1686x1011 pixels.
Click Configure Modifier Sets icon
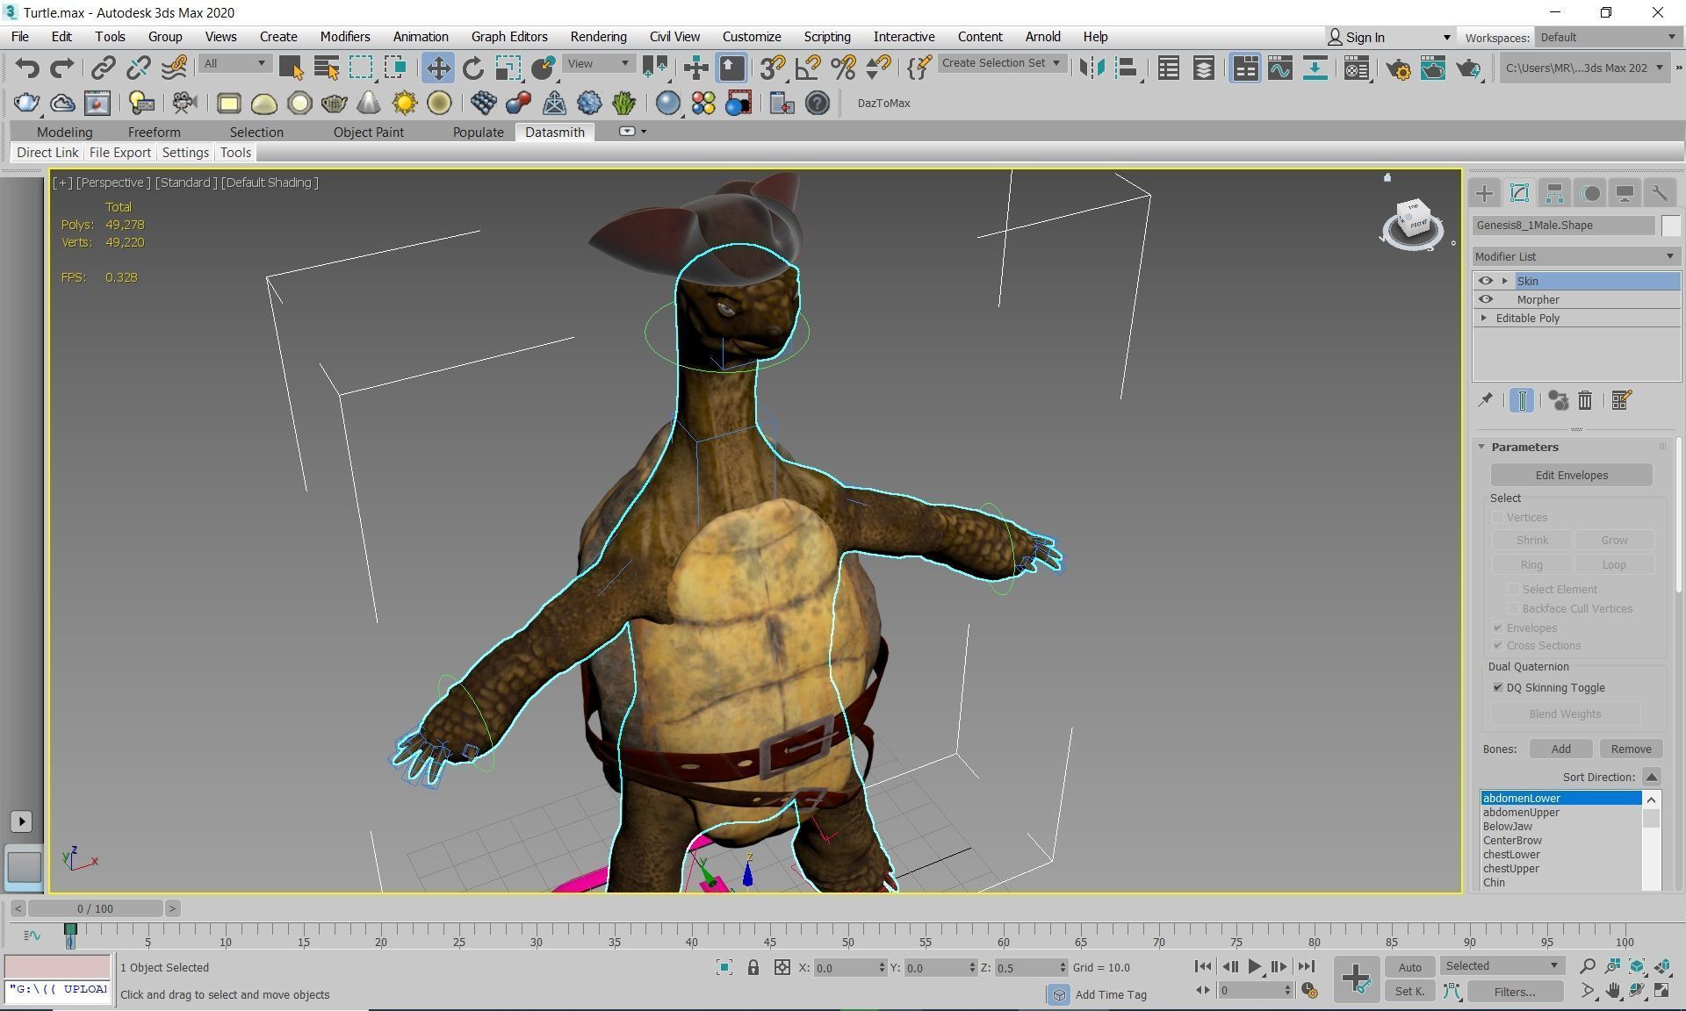(x=1621, y=400)
